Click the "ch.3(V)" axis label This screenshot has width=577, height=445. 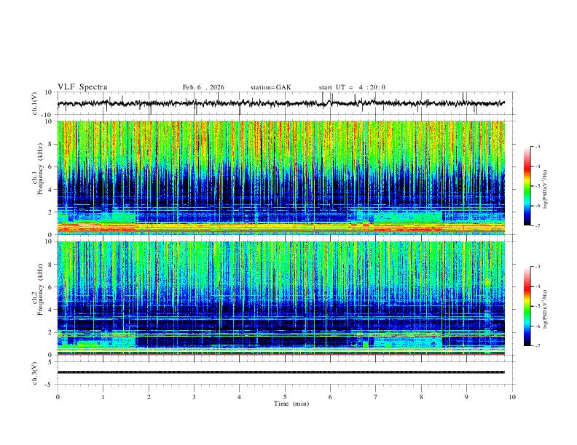(x=35, y=373)
